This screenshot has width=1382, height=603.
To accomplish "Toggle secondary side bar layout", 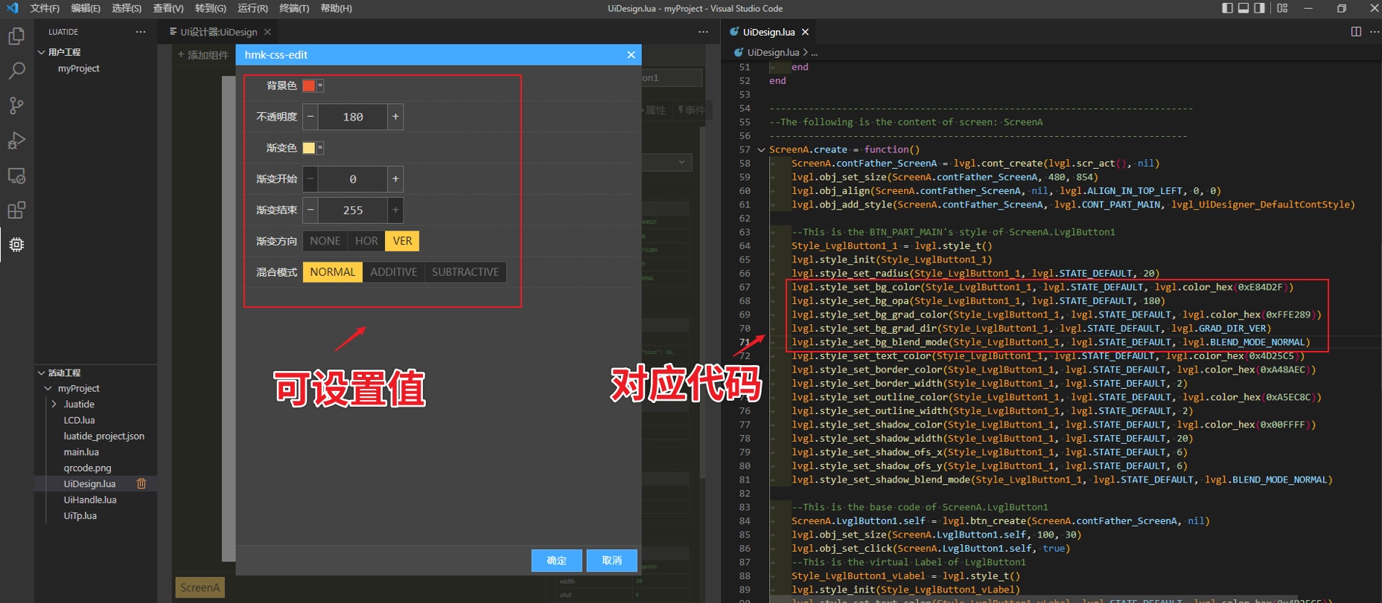I will tap(1259, 8).
